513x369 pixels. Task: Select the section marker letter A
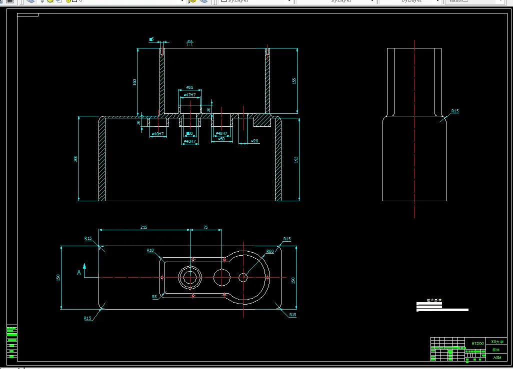tap(79, 273)
